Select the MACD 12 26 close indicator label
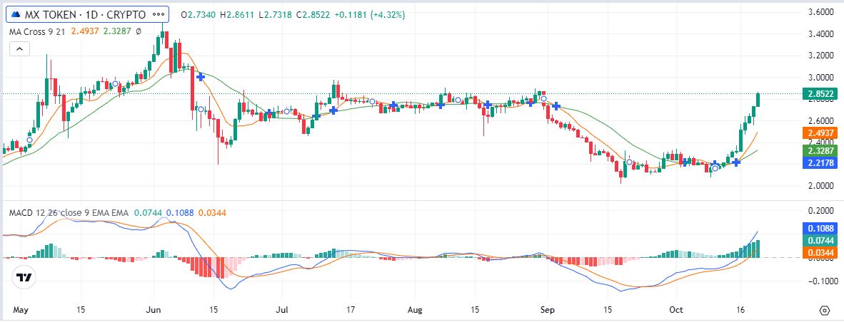 tap(69, 213)
